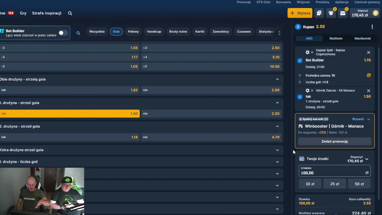This screenshot has width=382, height=215.
Task: Select the Czasowe market filter
Action: [244, 32]
